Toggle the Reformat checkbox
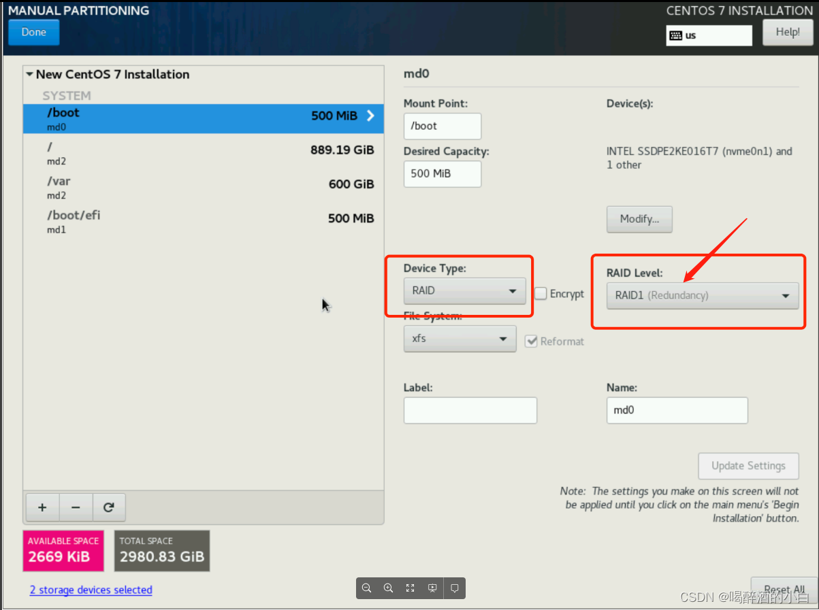This screenshot has height=610, width=819. 532,341
